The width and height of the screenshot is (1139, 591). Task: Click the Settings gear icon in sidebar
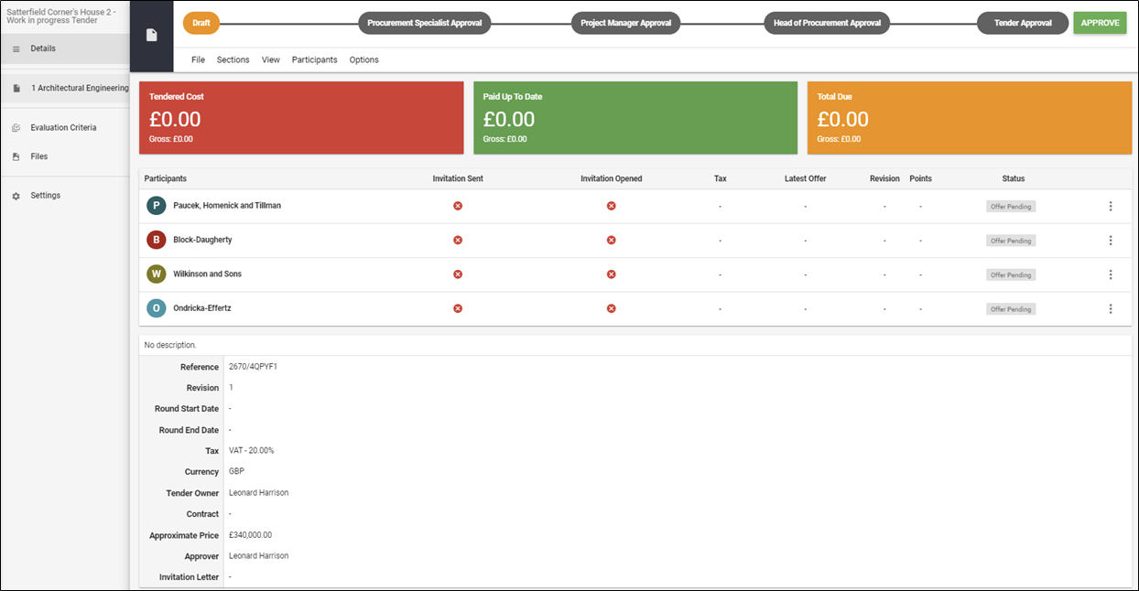16,196
